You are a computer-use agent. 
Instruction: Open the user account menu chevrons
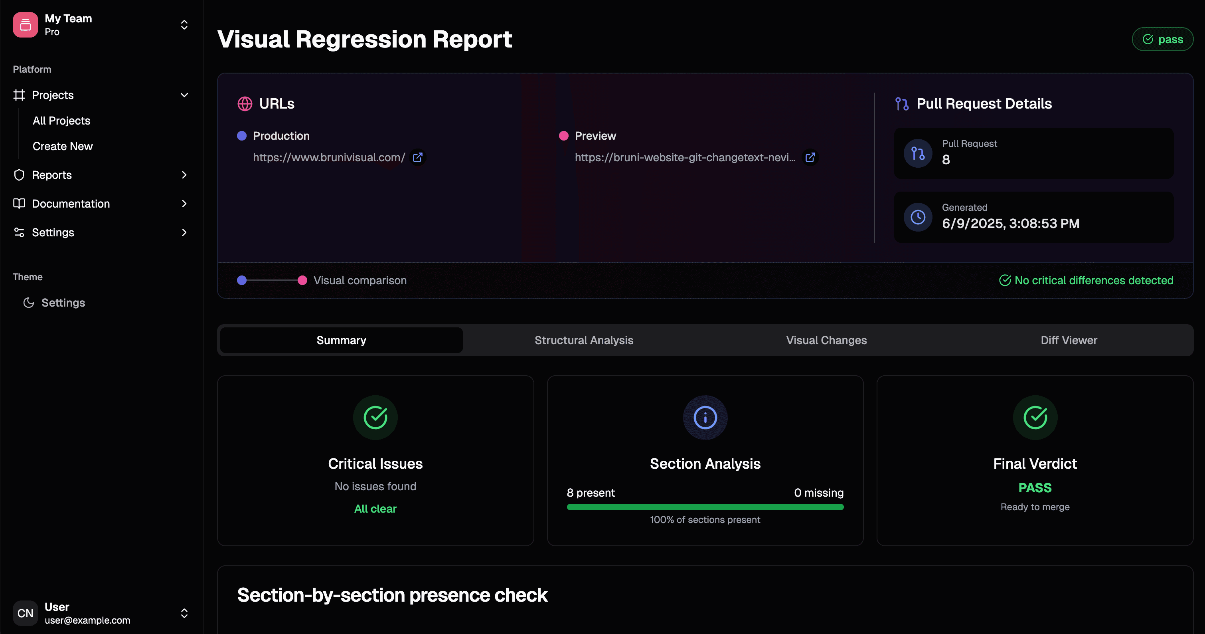pos(184,613)
